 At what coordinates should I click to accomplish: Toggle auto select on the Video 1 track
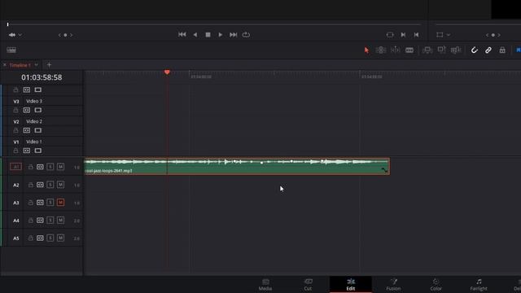[27, 151]
